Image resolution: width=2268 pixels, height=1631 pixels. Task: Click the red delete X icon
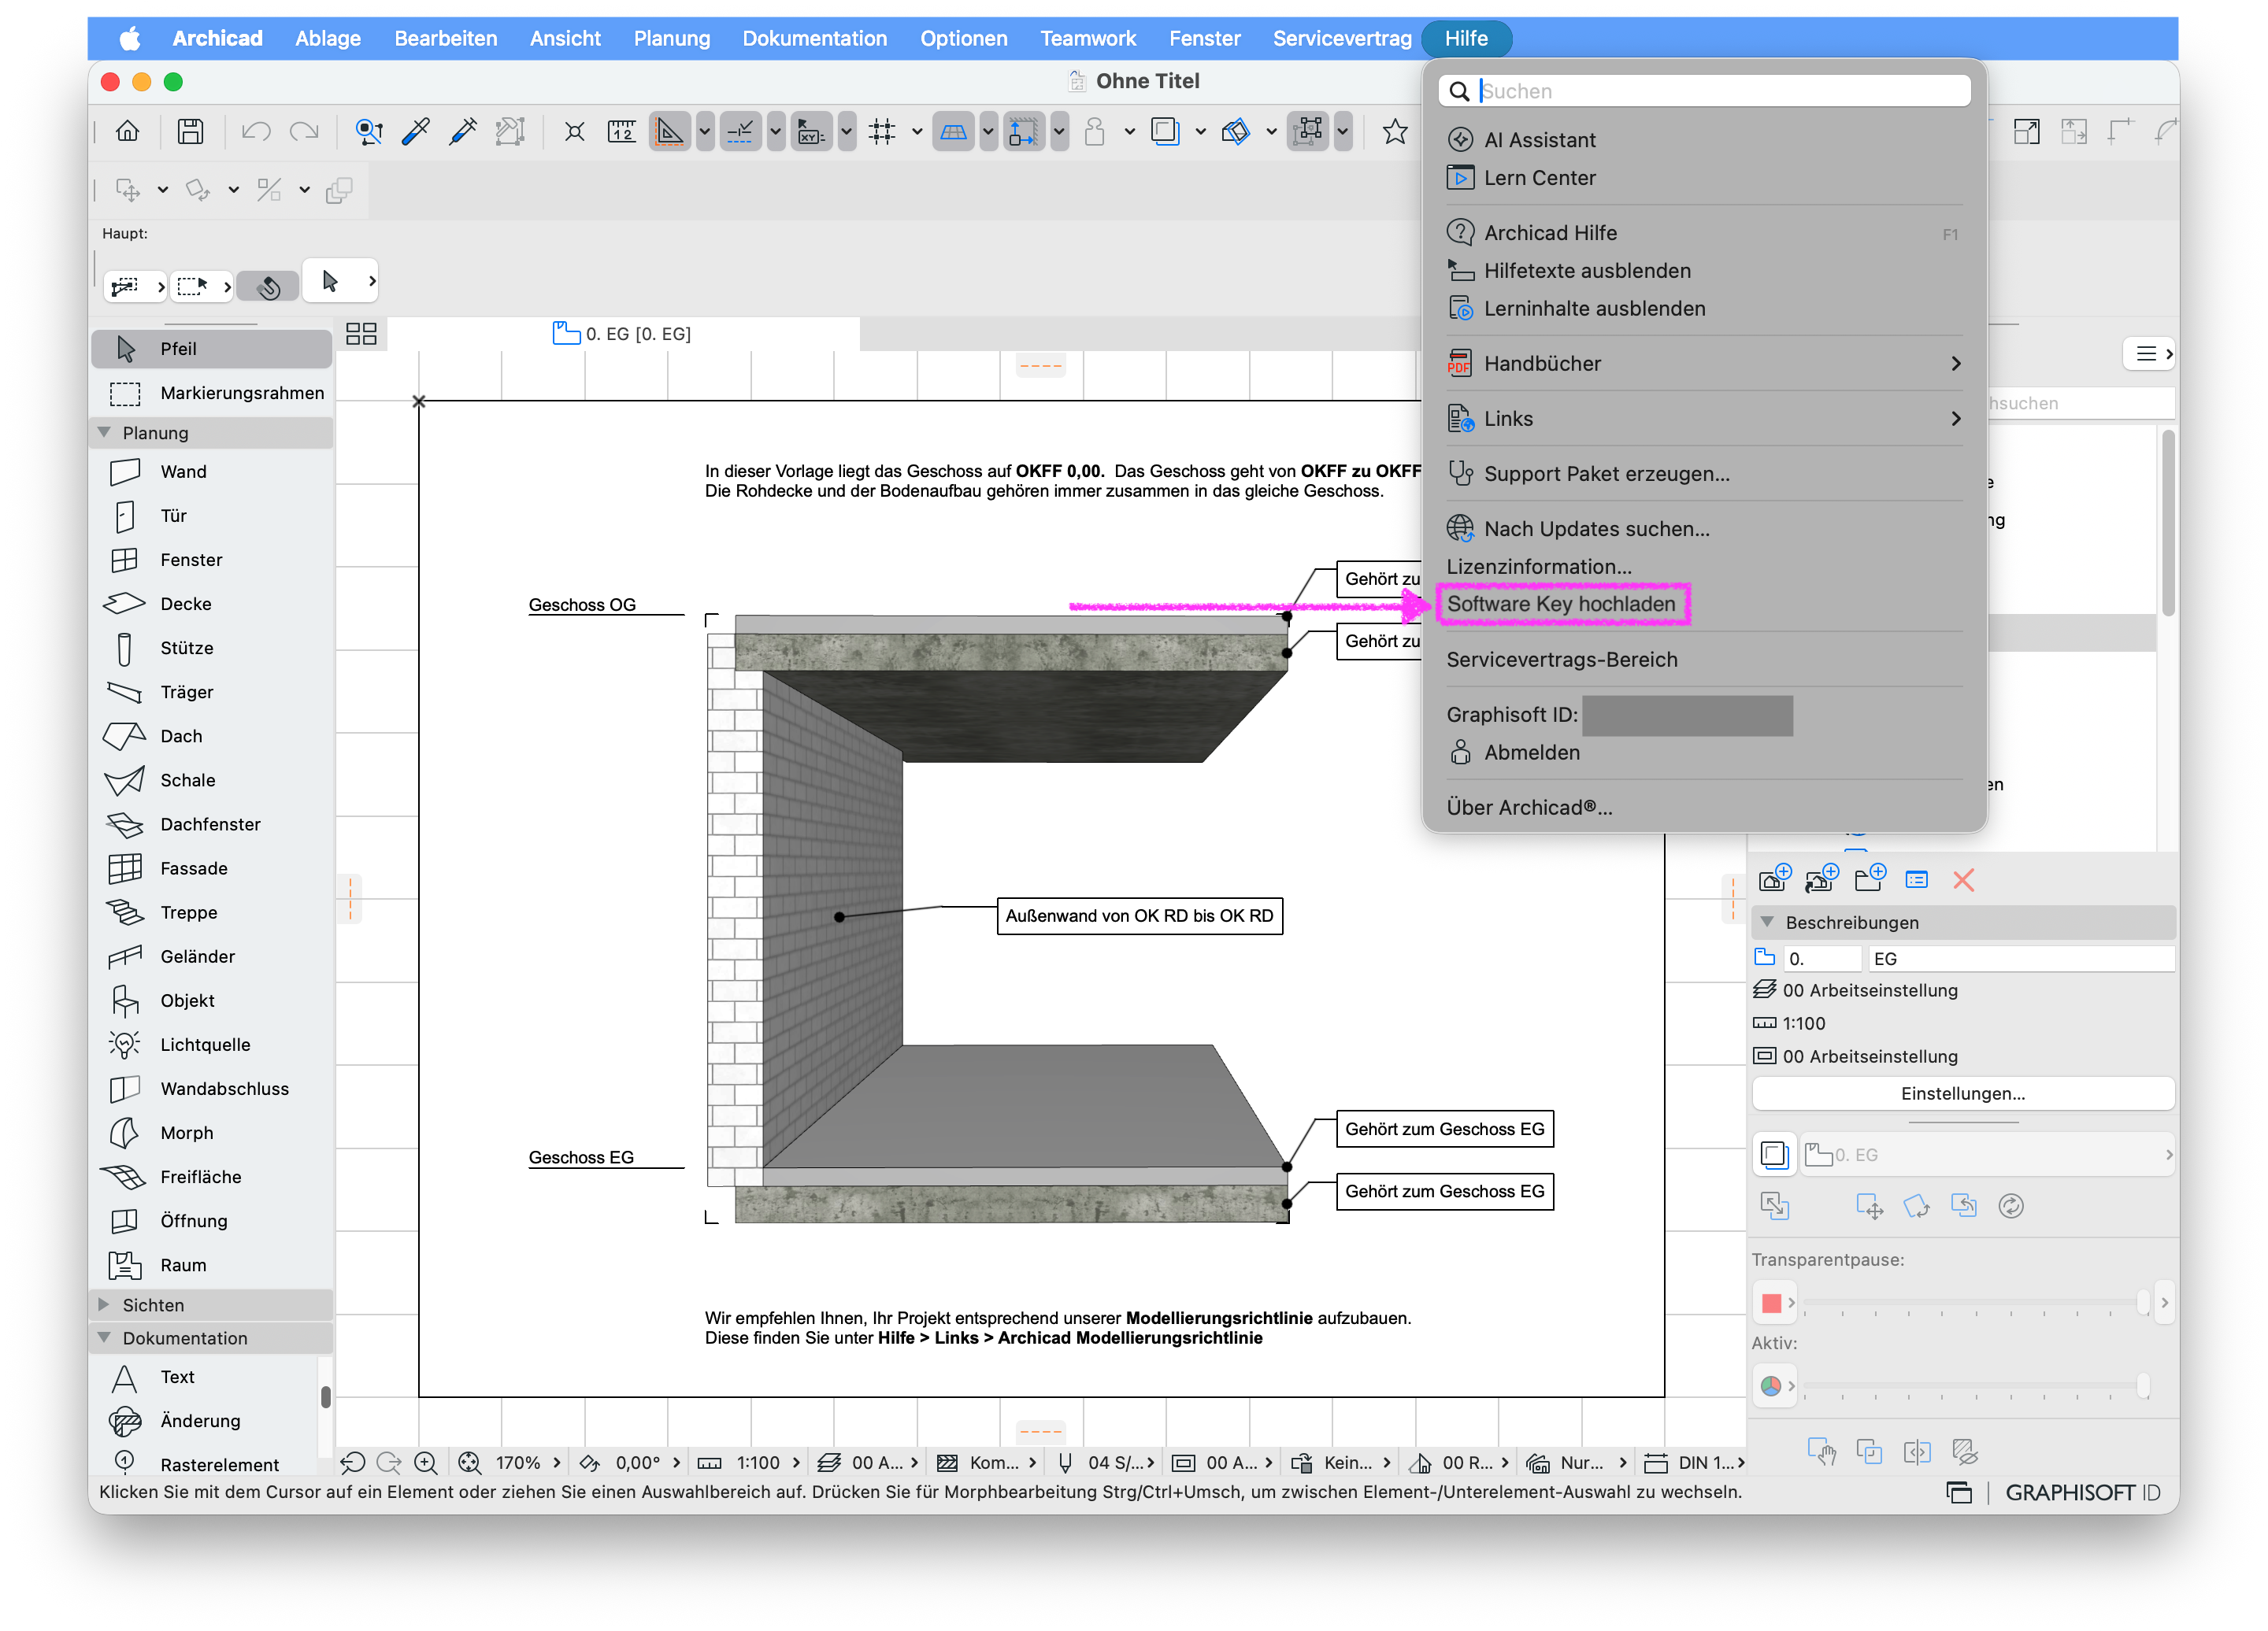(1963, 879)
